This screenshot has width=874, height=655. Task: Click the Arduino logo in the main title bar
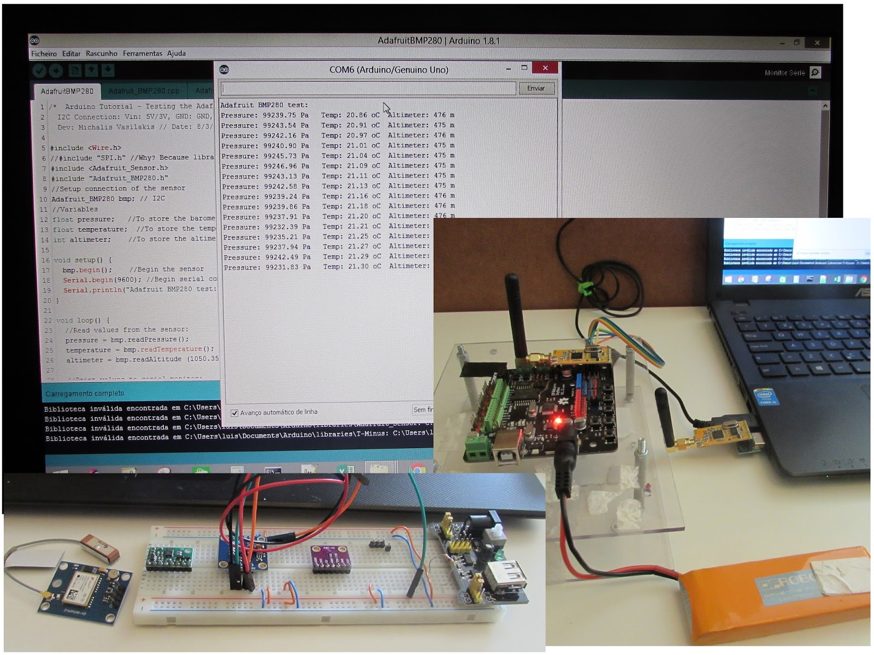click(x=35, y=40)
